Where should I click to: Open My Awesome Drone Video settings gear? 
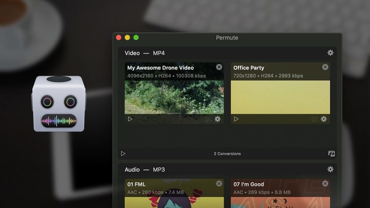coord(217,119)
